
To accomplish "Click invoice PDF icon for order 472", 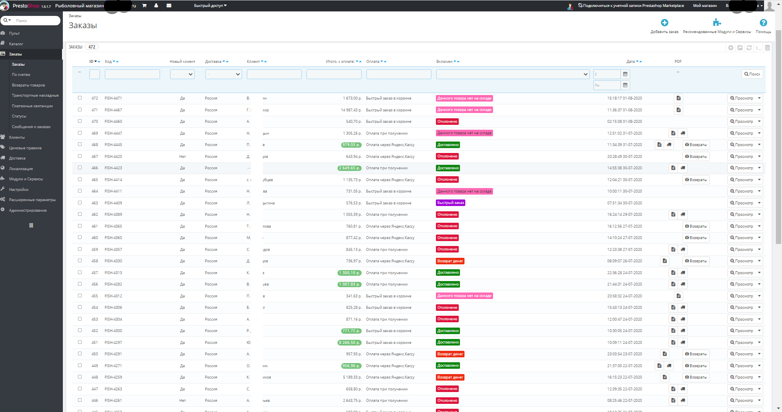I will coord(678,98).
